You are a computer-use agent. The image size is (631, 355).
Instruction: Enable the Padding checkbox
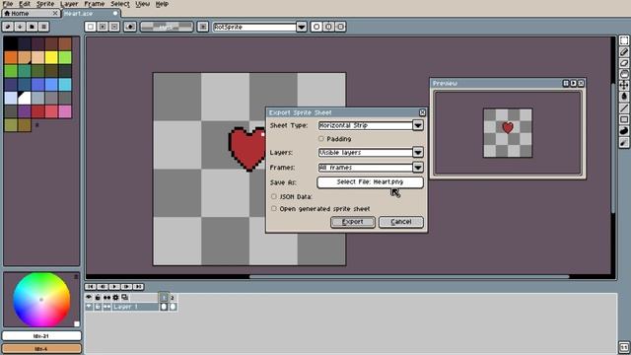click(321, 139)
